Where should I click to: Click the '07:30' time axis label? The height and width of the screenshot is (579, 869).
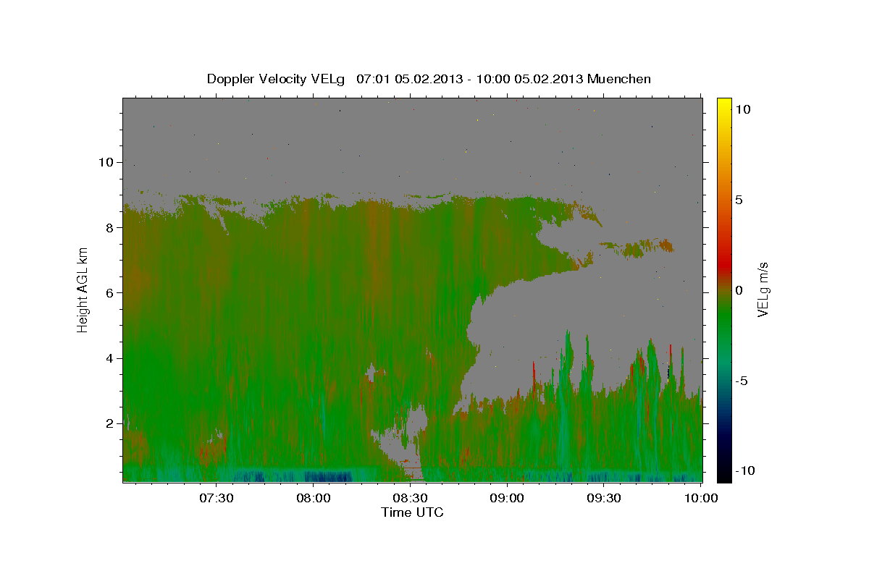tap(217, 498)
